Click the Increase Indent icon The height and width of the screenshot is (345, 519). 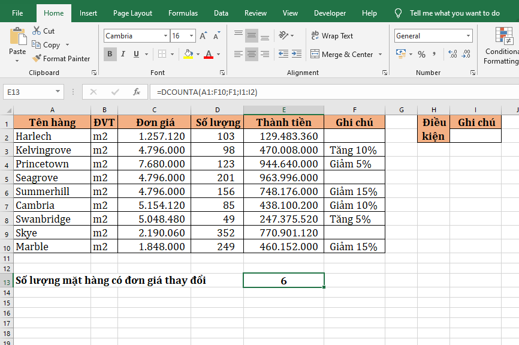pyautogui.click(x=298, y=55)
